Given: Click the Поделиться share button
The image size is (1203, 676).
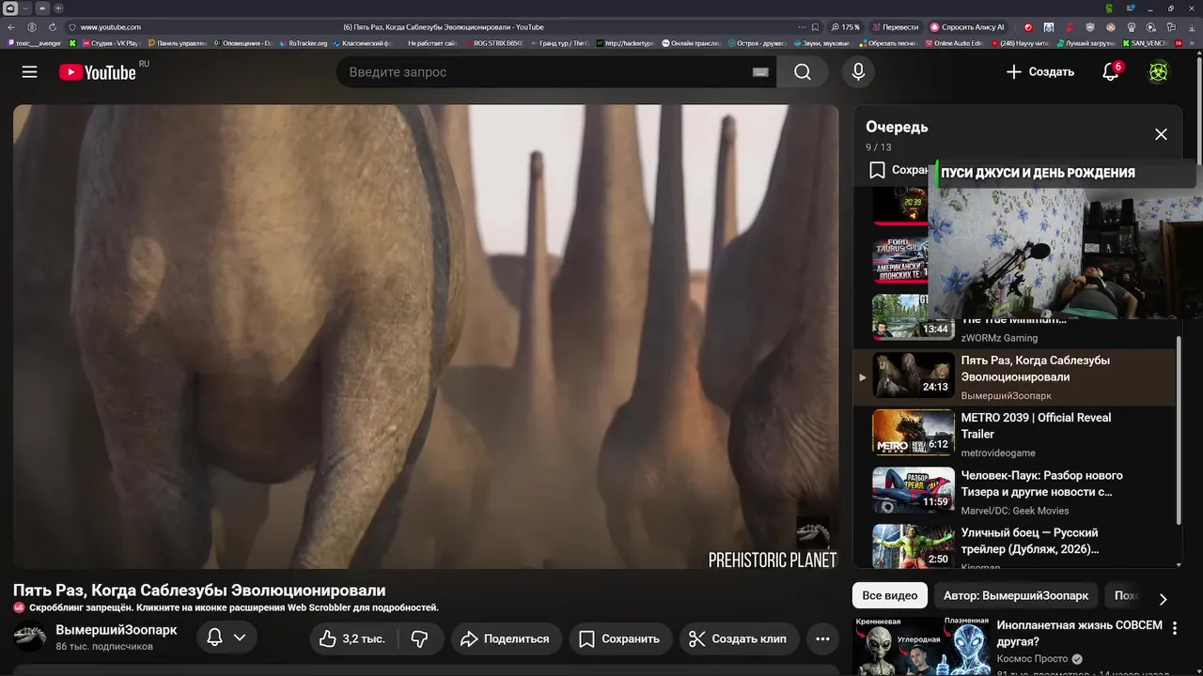Looking at the screenshot, I should click(507, 638).
